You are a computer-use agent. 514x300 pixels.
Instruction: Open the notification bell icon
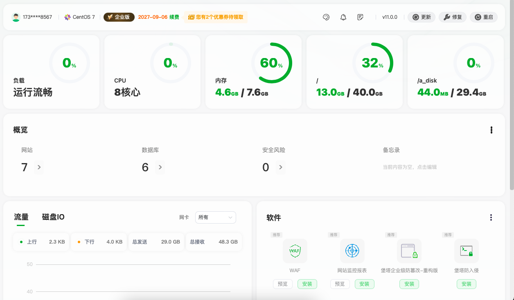(343, 17)
